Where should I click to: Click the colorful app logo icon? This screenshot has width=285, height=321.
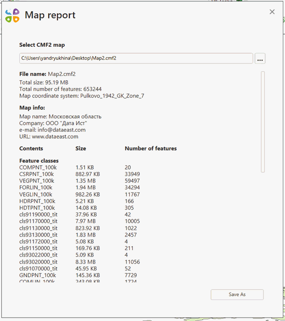click(x=12, y=15)
